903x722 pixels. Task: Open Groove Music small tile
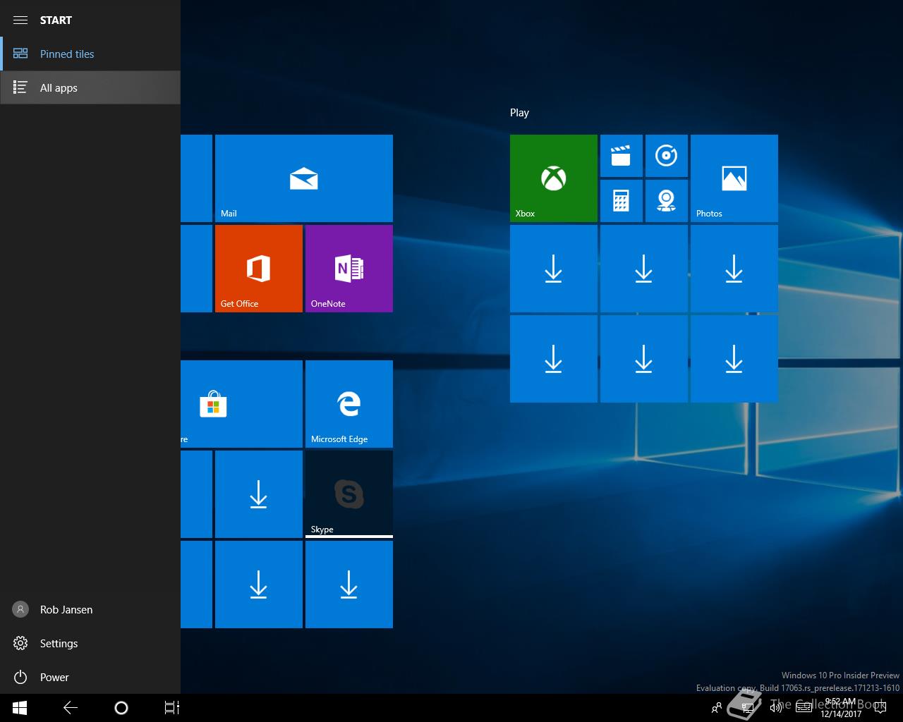coord(667,156)
